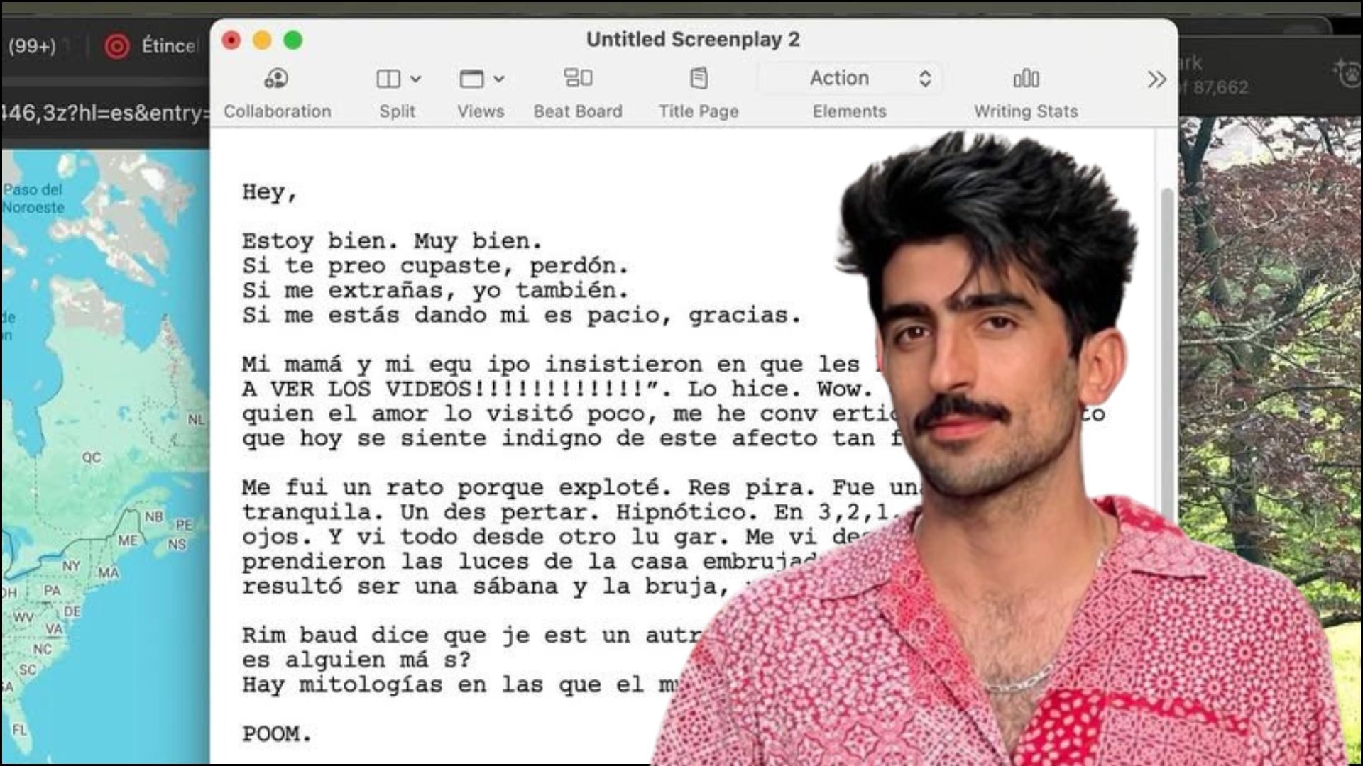Open Writing Stats bar chart icon
Image resolution: width=1363 pixels, height=766 pixels.
pyautogui.click(x=1026, y=78)
